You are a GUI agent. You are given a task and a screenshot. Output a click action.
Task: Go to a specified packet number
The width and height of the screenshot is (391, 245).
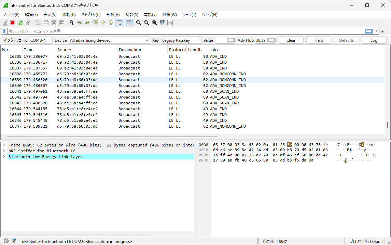[95, 23]
